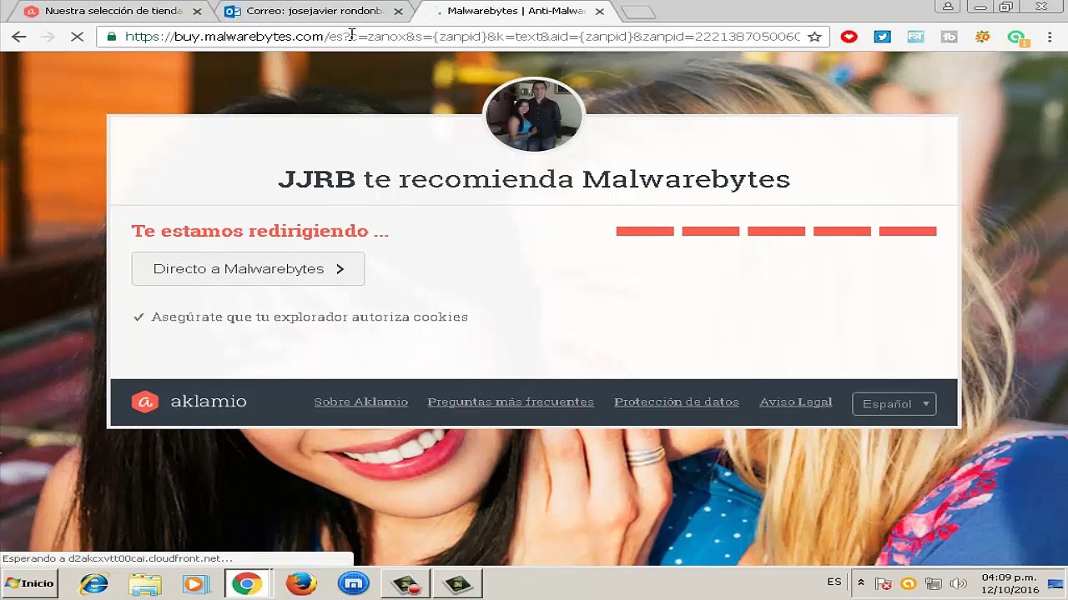Switch to 'Nuestra selección de tienda' tab
This screenshot has width=1068, height=600.
pyautogui.click(x=113, y=12)
